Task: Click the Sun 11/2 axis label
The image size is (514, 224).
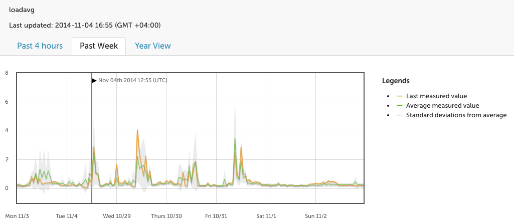Action: 316,216
